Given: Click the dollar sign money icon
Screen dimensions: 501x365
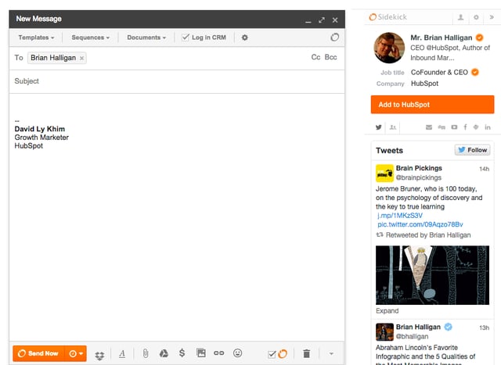Looking at the screenshot, I should (x=182, y=352).
